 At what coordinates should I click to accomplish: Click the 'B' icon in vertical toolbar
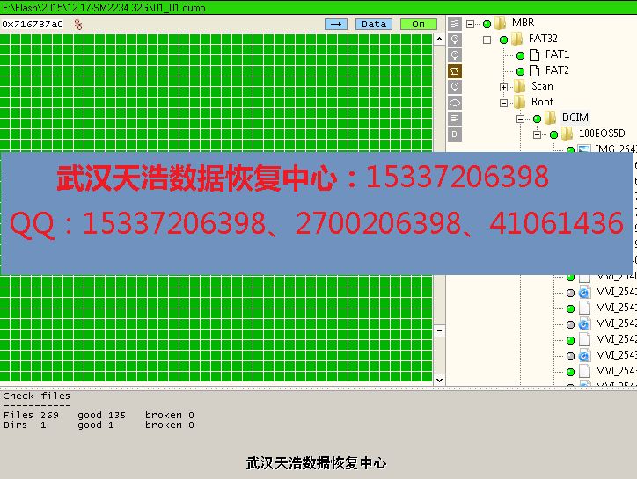[x=455, y=134]
